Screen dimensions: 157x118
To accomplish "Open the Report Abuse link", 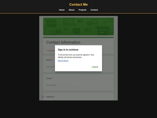I will pyautogui.click(x=63, y=61).
